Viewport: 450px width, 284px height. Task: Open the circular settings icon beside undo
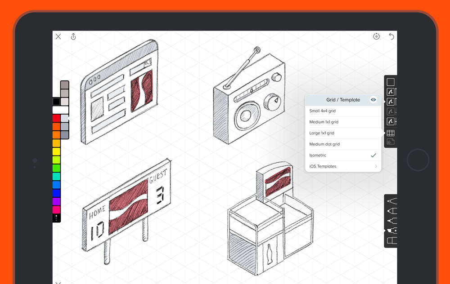[x=377, y=36]
